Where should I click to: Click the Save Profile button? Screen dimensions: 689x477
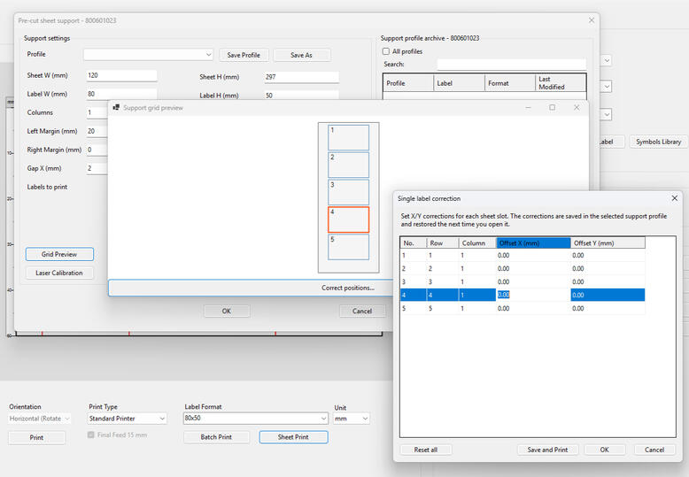click(244, 55)
